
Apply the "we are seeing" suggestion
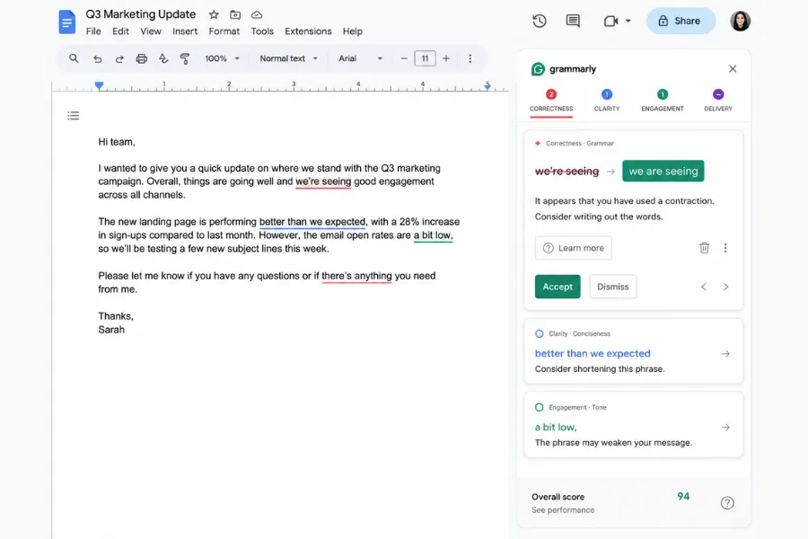coord(663,172)
